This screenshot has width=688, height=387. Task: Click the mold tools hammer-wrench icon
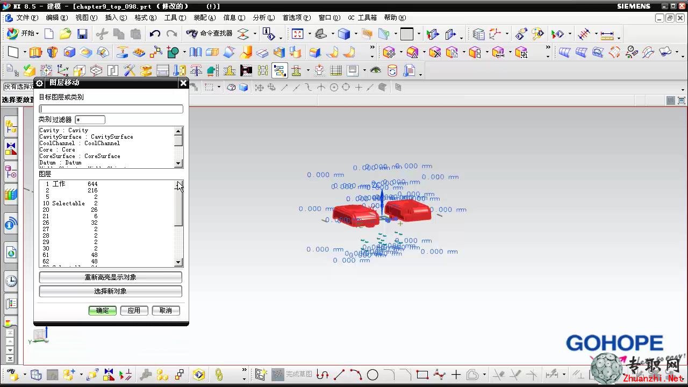129,70
